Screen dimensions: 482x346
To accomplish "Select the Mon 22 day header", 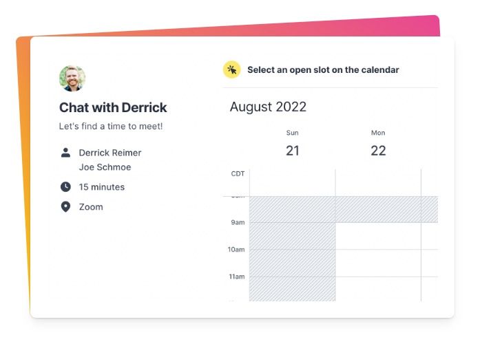I will tap(378, 144).
